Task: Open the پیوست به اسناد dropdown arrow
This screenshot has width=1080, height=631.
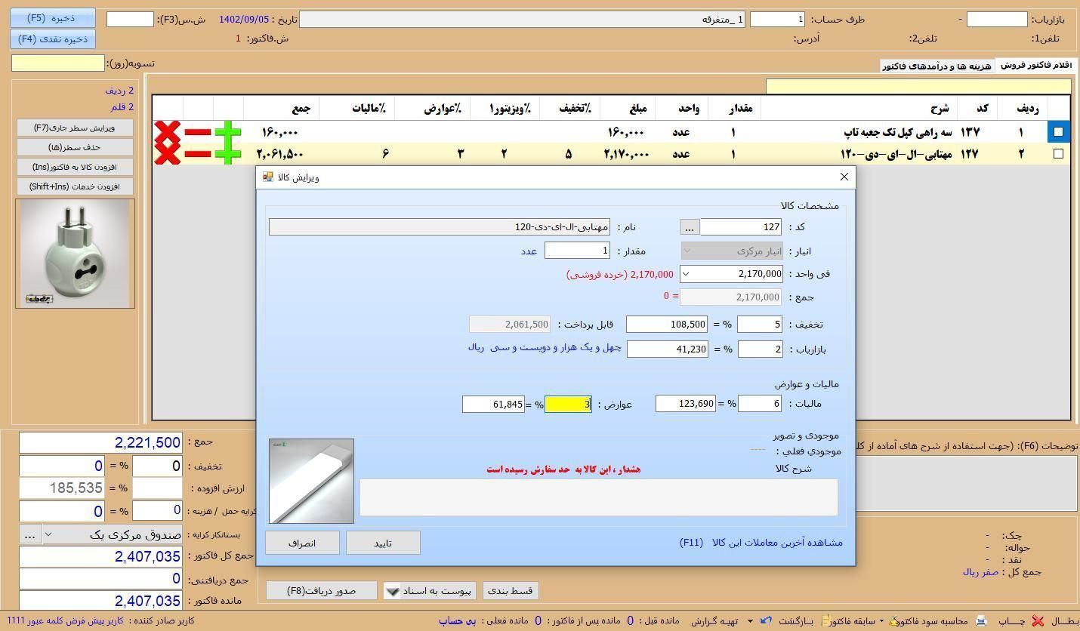Action: (x=392, y=591)
